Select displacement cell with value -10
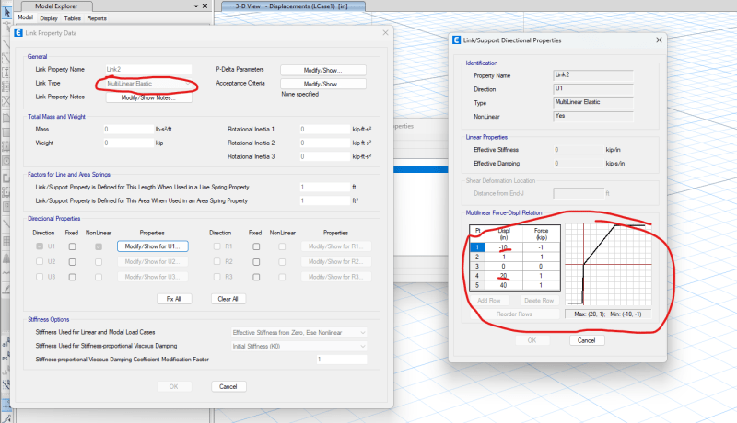Image resolution: width=737 pixels, height=423 pixels. click(503, 247)
